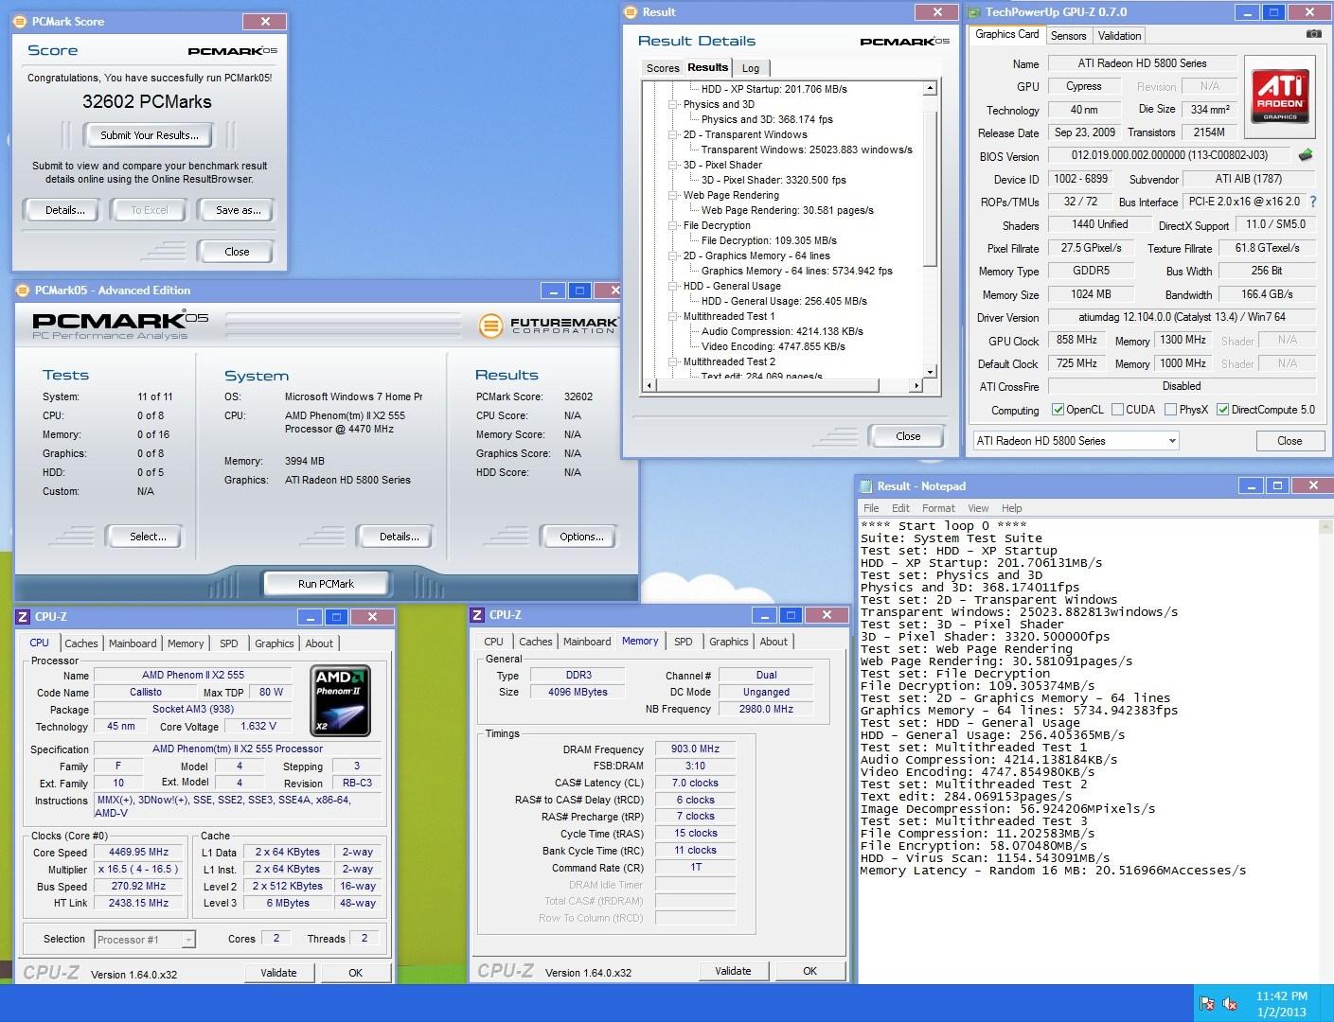Click the Futuremark Corporation logo

click(x=549, y=326)
